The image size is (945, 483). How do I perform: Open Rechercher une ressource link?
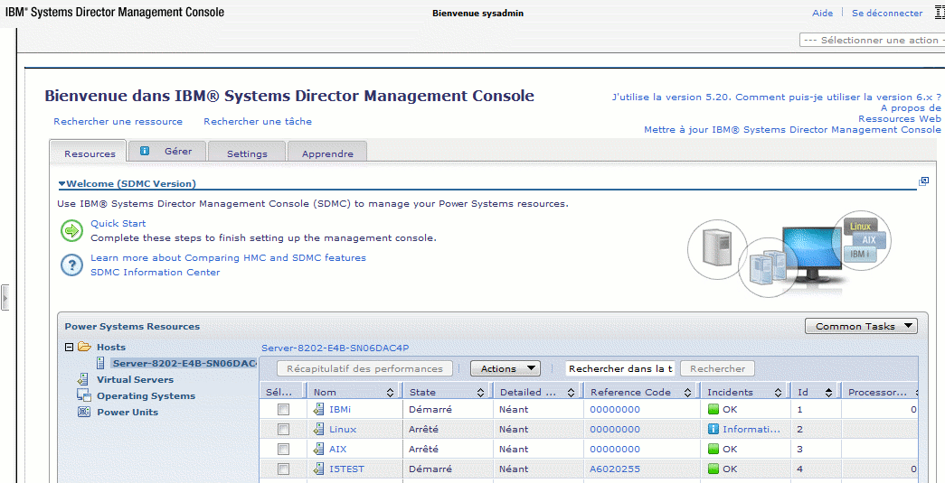pyautogui.click(x=118, y=122)
